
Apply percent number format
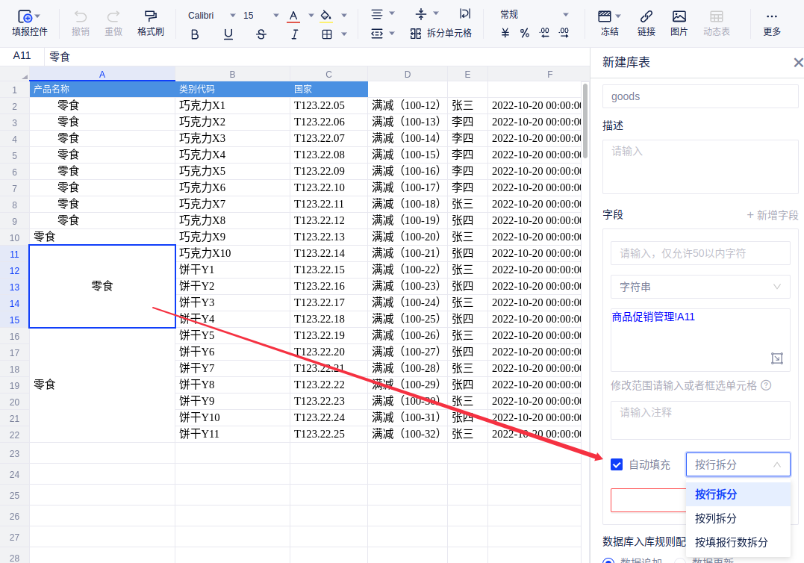pyautogui.click(x=525, y=34)
